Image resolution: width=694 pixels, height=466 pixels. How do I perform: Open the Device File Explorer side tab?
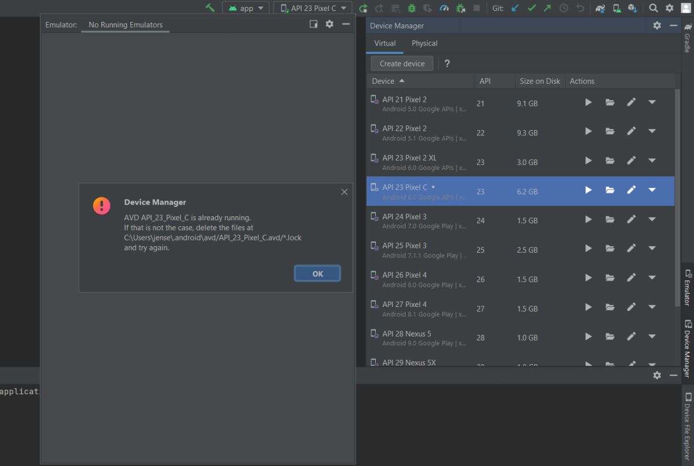tap(688, 427)
